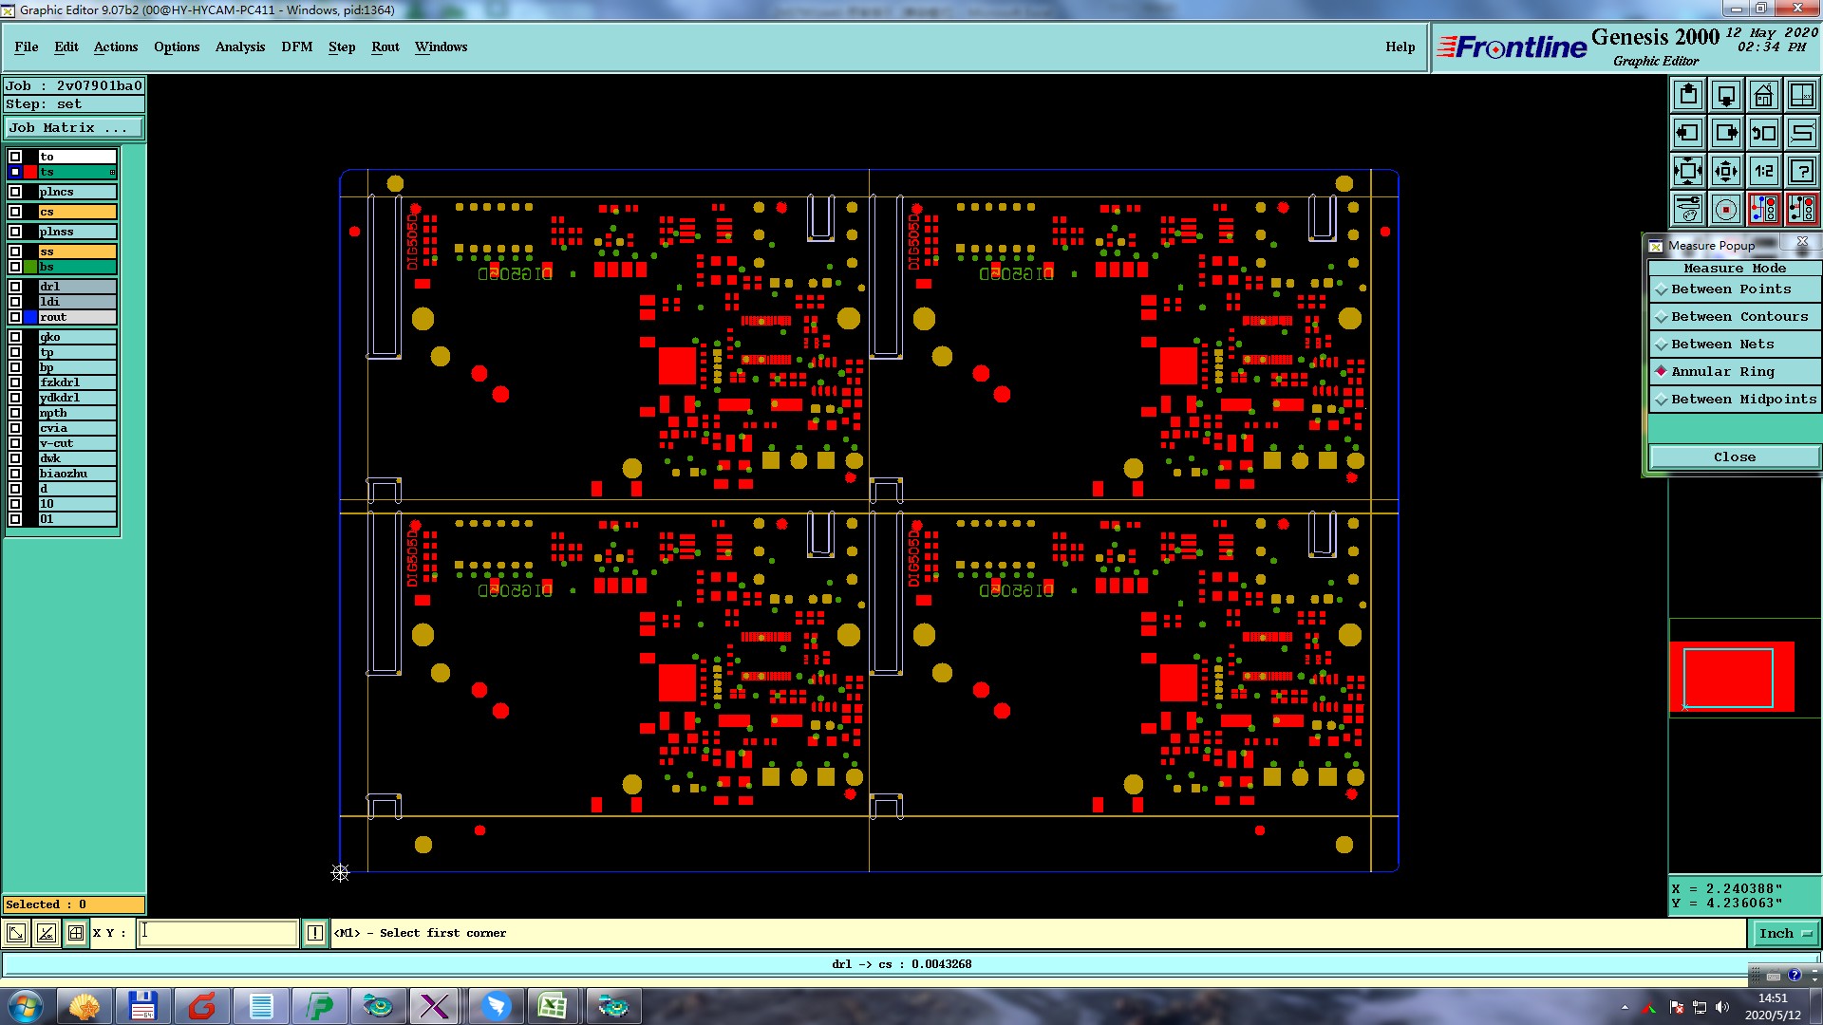Click the exclamation mark icon beside XY field
Viewport: 1823px width, 1025px height.
[x=315, y=933]
